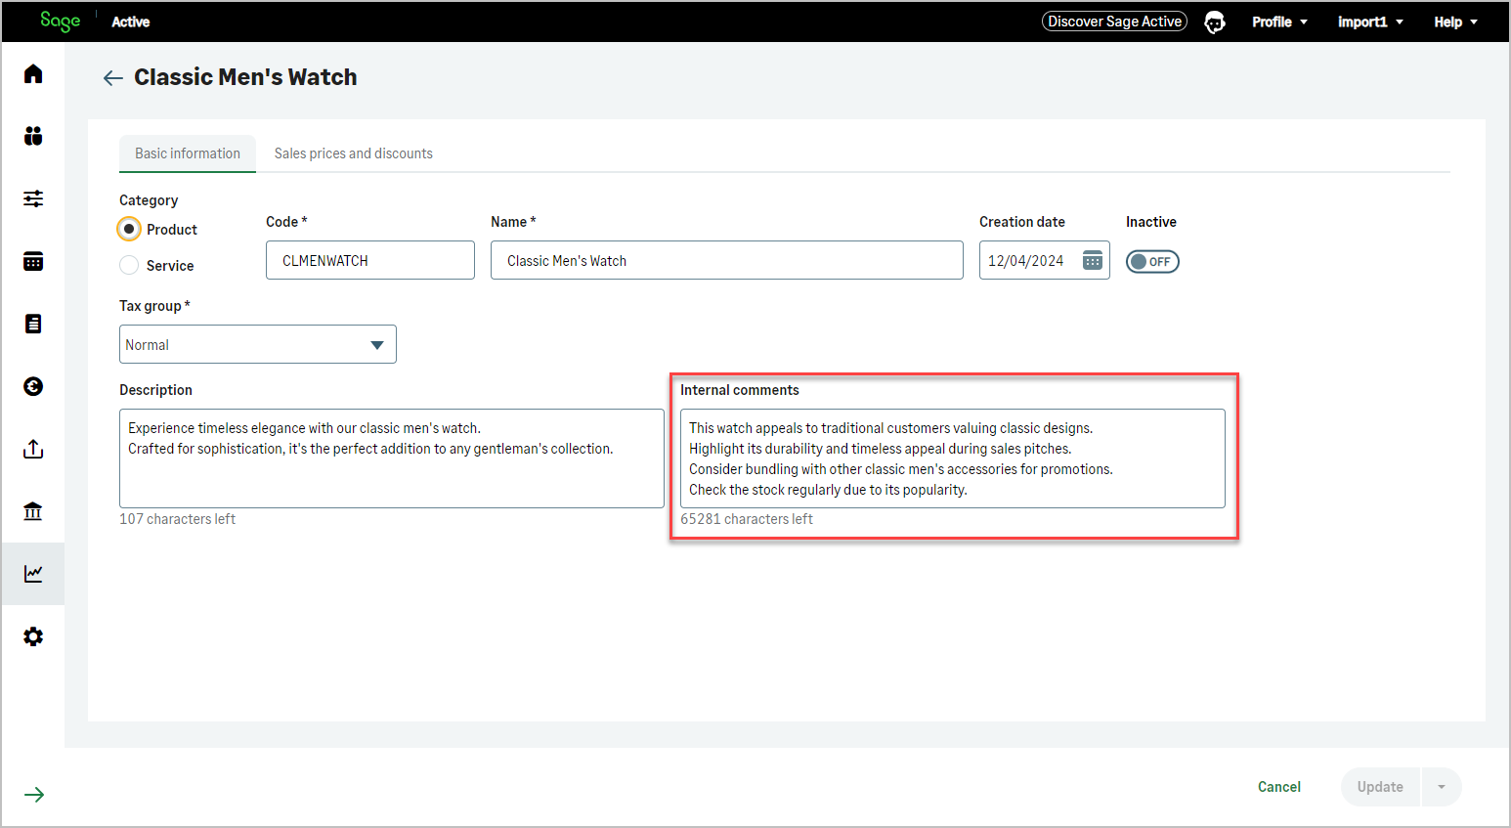Viewport: 1511px width, 828px height.
Task: Click the Cancel link
Action: [1278, 787]
